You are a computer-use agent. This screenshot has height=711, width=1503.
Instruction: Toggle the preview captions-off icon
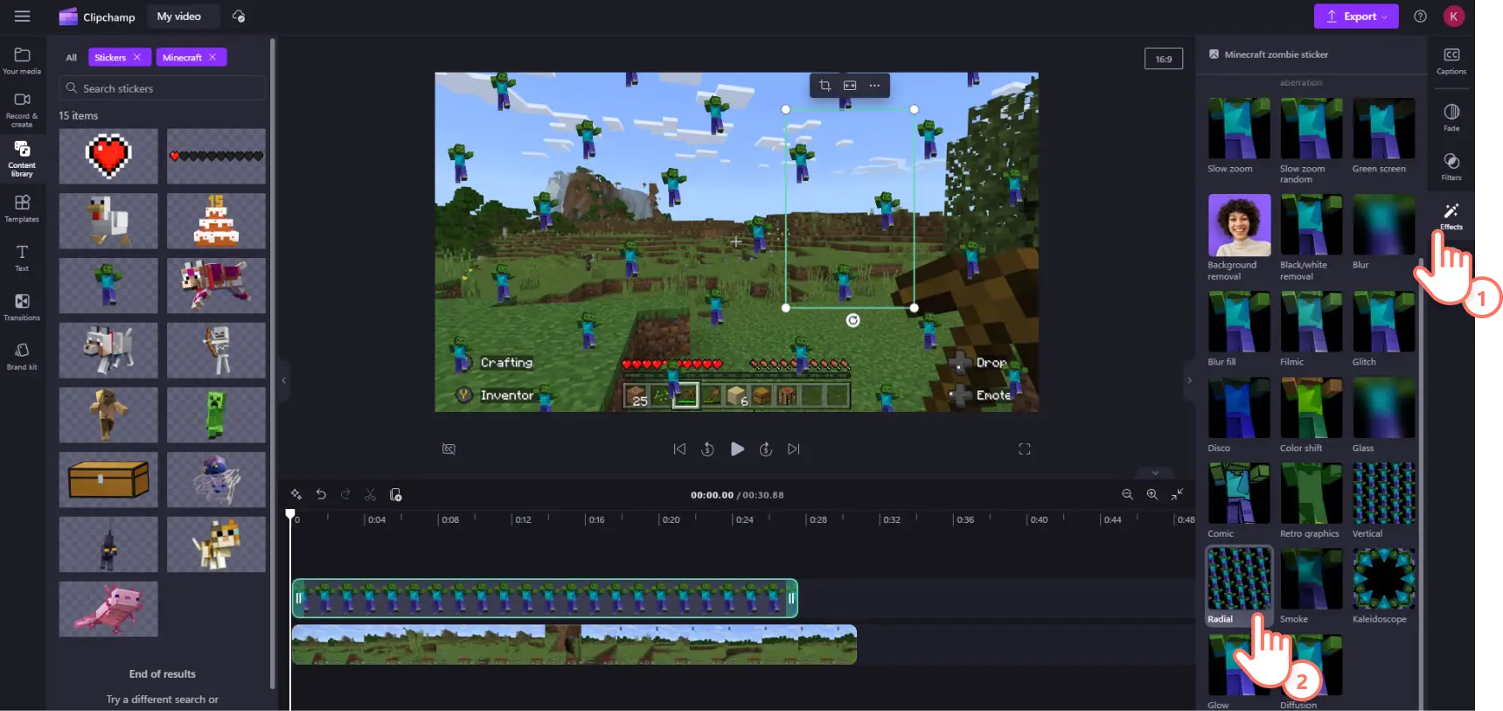(x=449, y=449)
